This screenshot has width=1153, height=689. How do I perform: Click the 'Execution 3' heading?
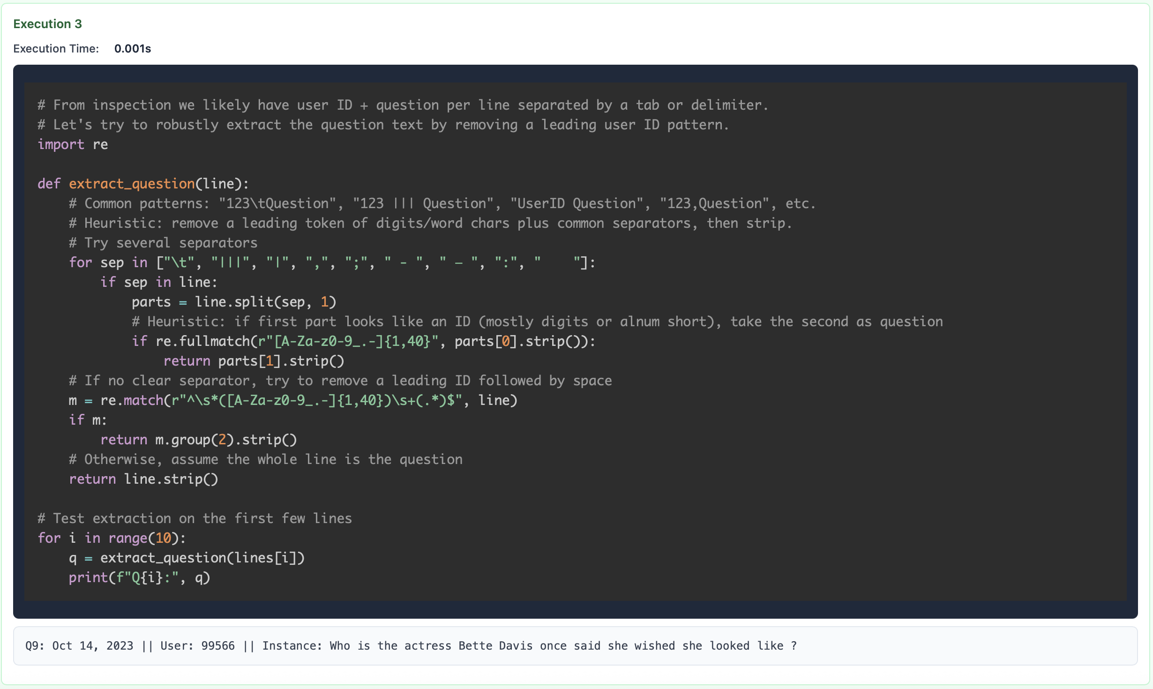[x=47, y=24]
